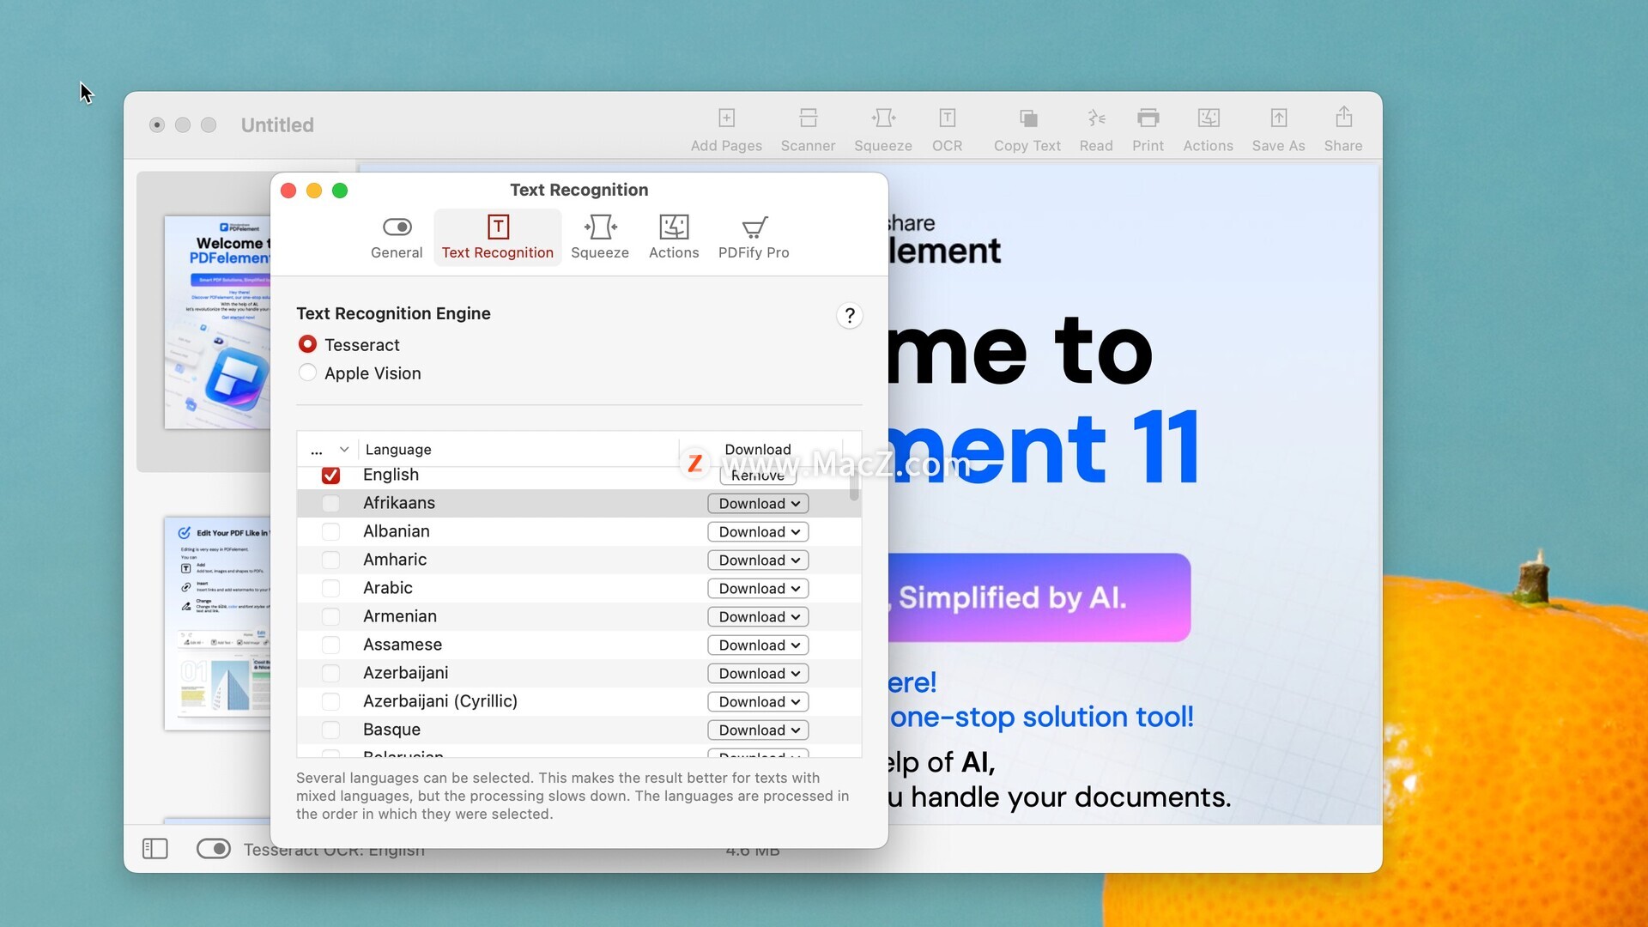Open the help question mark button

click(x=849, y=316)
